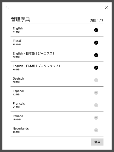The image size is (114, 152).
Task: Select the English 7.1 MB list row
Action: point(57,30)
